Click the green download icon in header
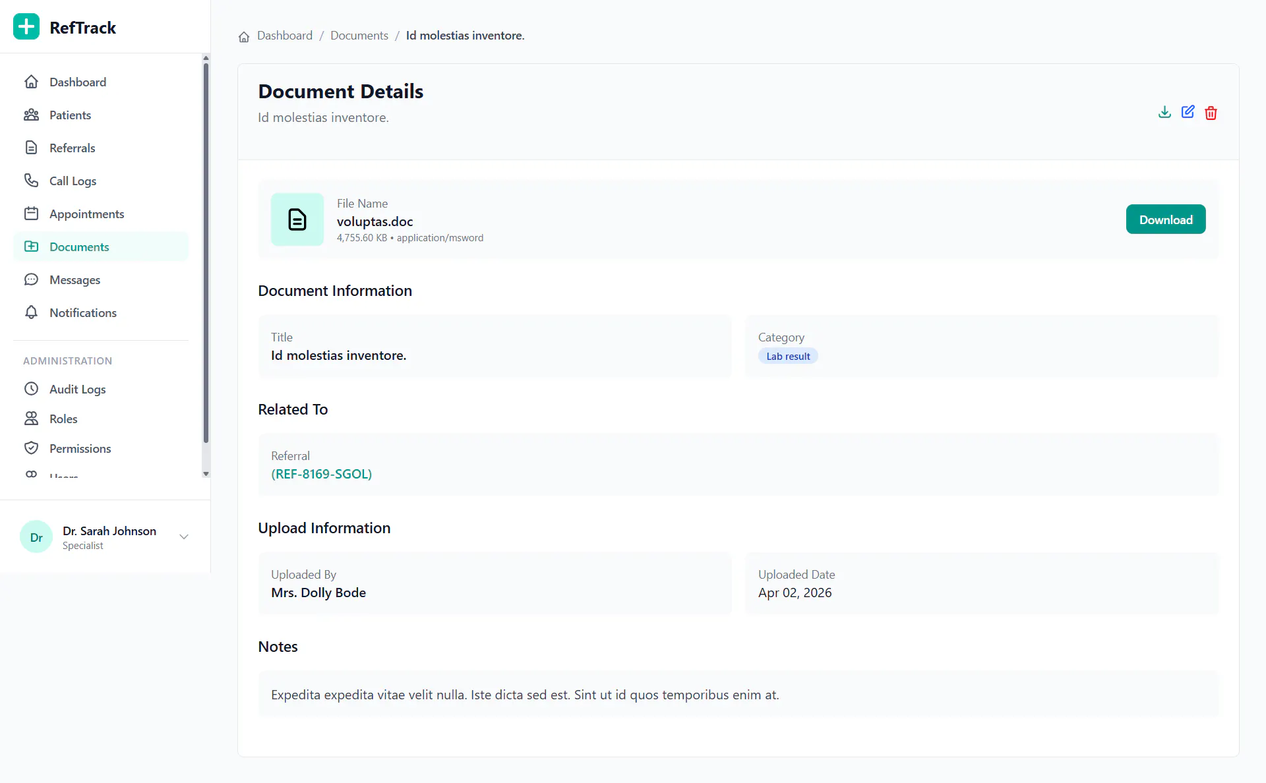The height and width of the screenshot is (783, 1266). pos(1164,112)
